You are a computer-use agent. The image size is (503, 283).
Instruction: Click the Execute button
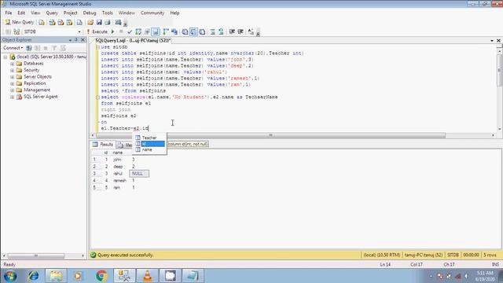tap(97, 31)
